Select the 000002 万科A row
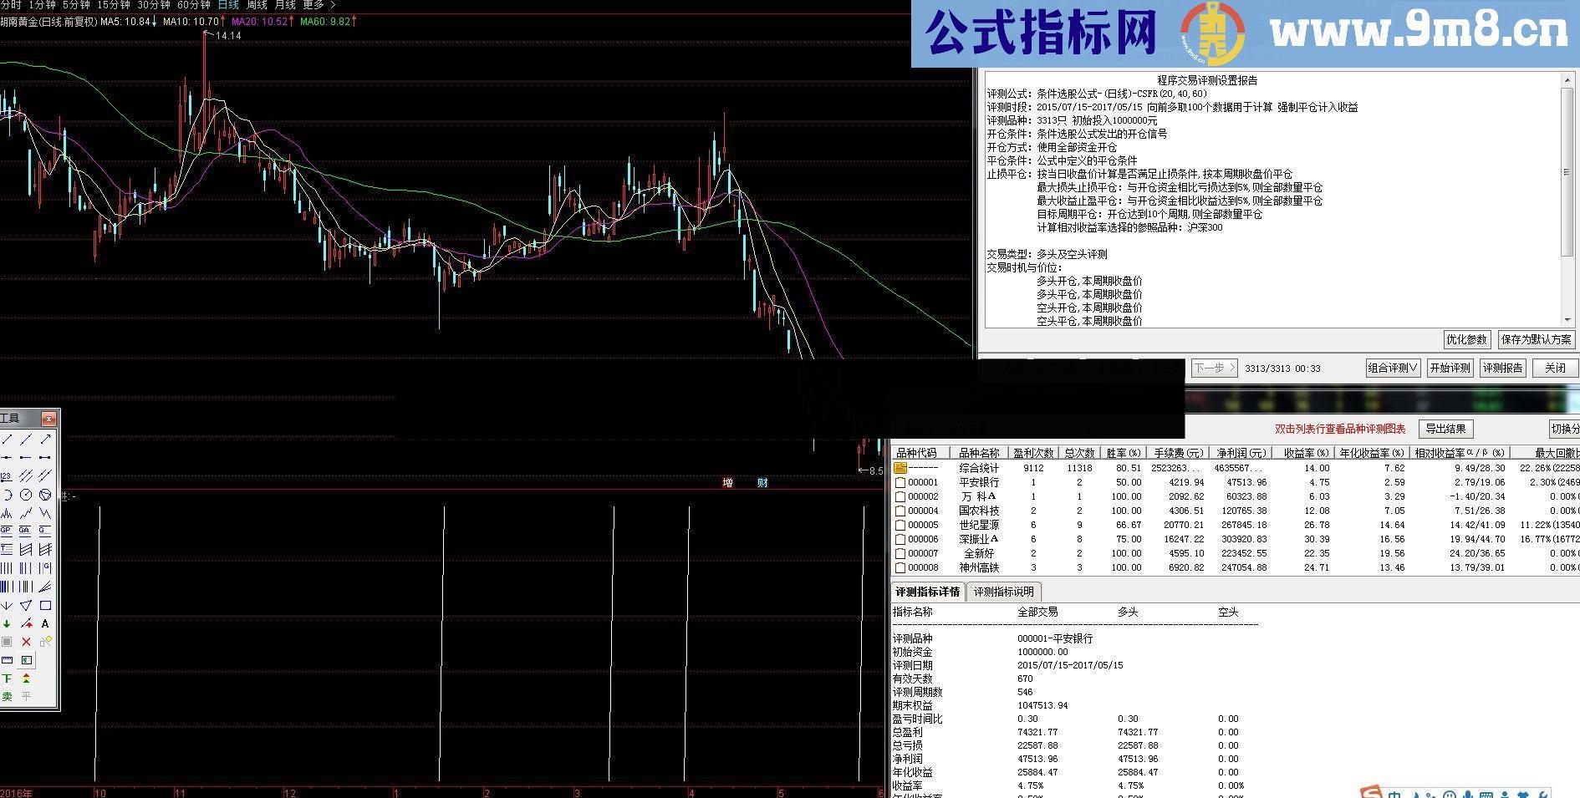Screen dimensions: 1580x798 [1236, 496]
